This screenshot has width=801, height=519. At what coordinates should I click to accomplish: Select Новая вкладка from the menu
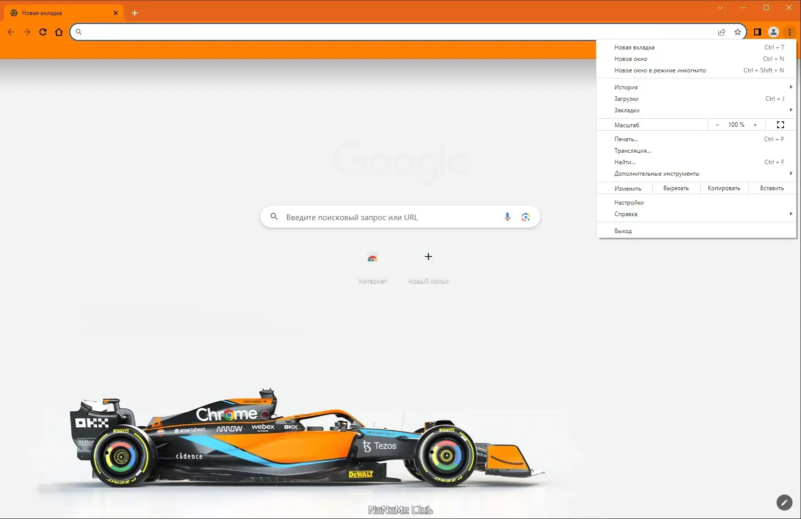point(696,47)
